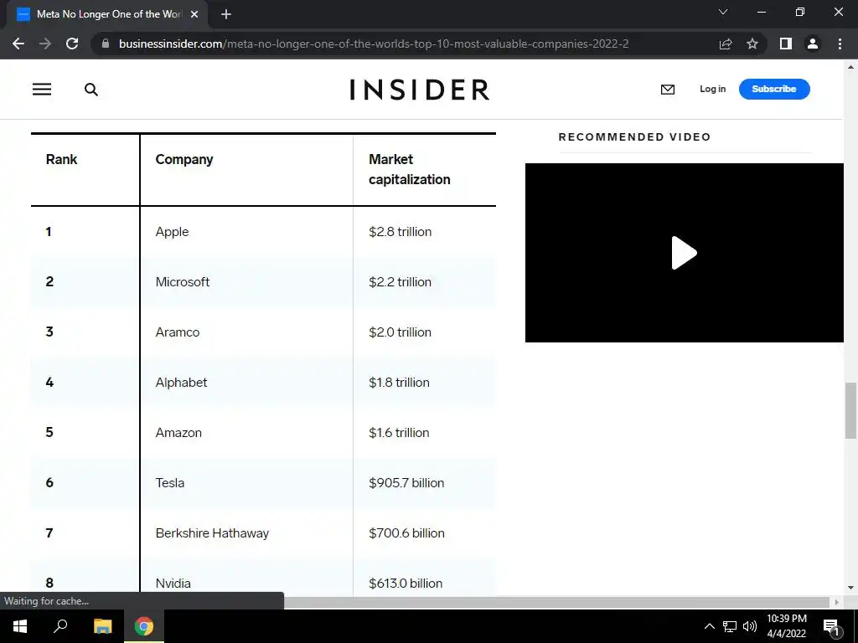This screenshot has width=858, height=643.
Task: Click scroll down arrow on page scrollbar
Action: point(850,588)
